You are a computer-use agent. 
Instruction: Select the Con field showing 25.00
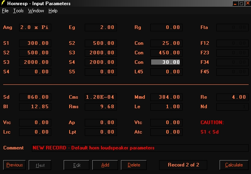point(167,43)
